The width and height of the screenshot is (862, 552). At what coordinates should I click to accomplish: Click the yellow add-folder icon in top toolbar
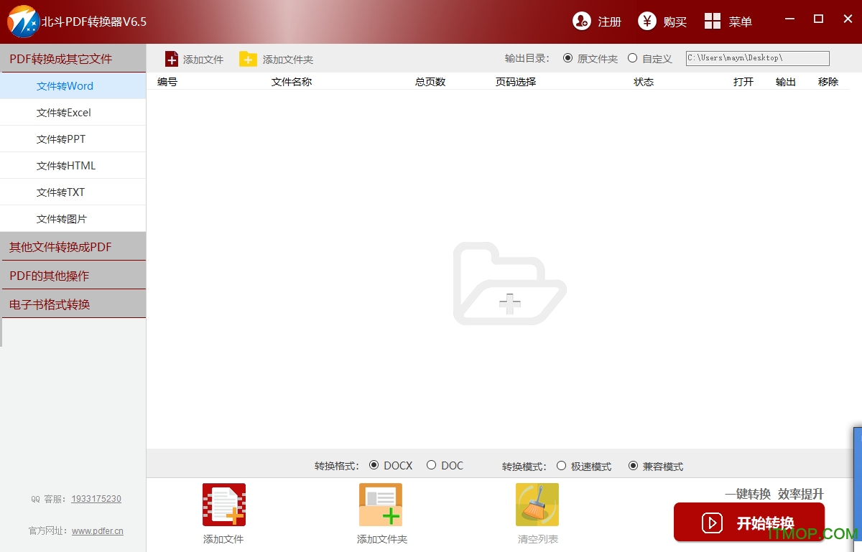[248, 59]
